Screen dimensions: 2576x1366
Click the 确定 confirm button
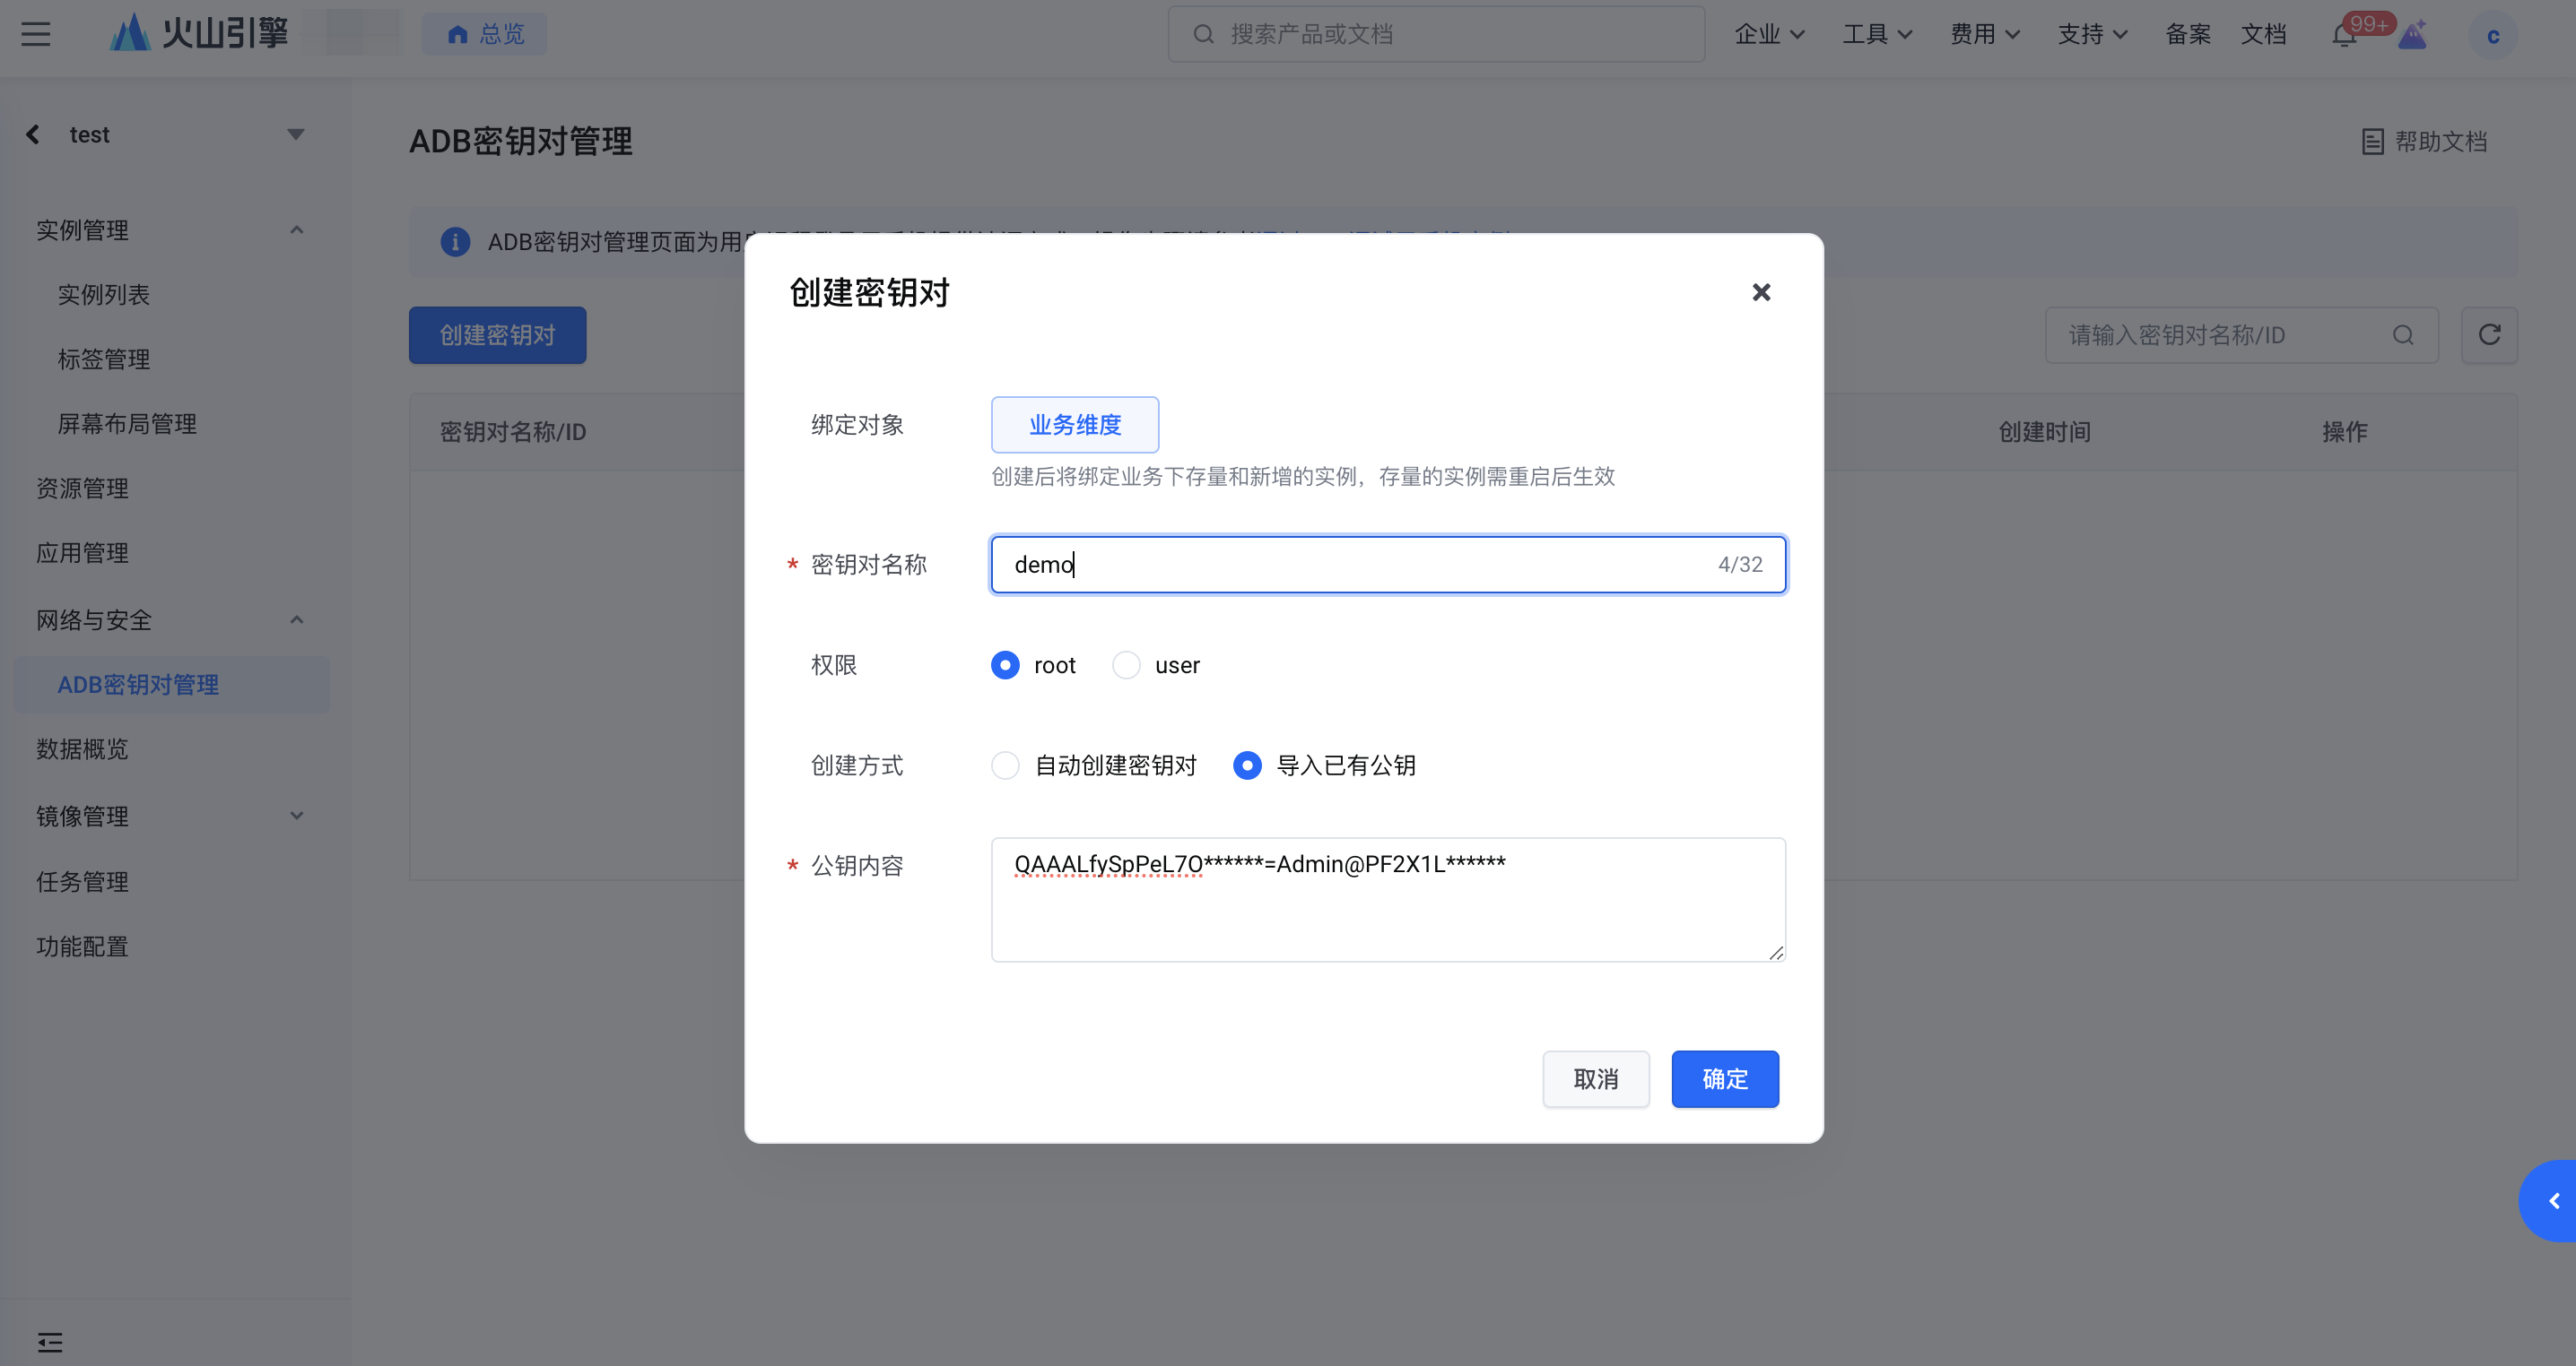pyautogui.click(x=1724, y=1078)
